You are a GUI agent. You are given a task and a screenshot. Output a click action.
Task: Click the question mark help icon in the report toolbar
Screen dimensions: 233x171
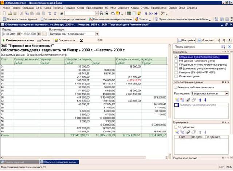(x=229, y=40)
